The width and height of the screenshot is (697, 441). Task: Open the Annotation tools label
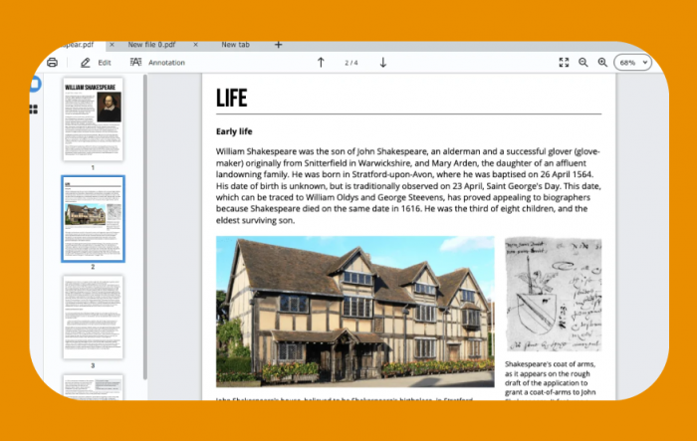pyautogui.click(x=166, y=63)
